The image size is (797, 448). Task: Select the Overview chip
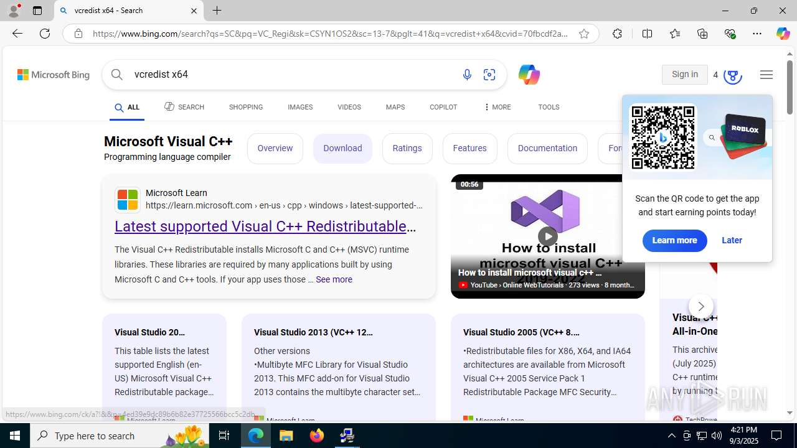pyautogui.click(x=275, y=149)
